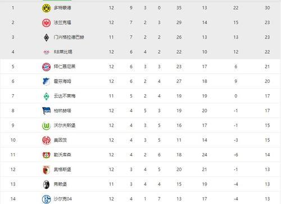Click team name 沙尔克04
Viewport: 281px width, 204px height.
click(x=63, y=199)
